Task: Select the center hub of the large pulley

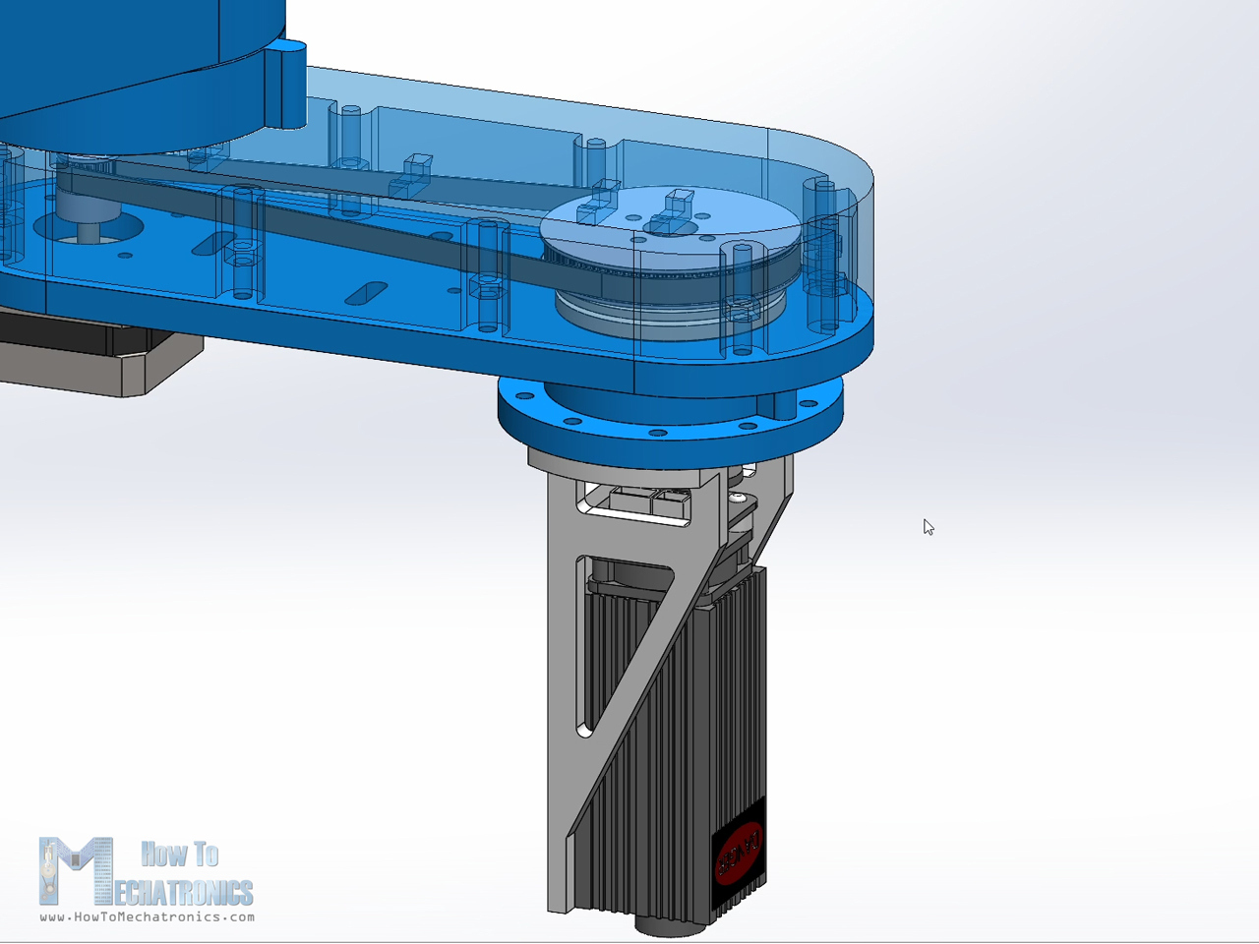Action: pos(671,227)
